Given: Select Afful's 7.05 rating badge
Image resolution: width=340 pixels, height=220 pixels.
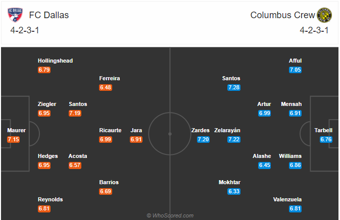Looking at the screenshot, I should pos(295,70).
